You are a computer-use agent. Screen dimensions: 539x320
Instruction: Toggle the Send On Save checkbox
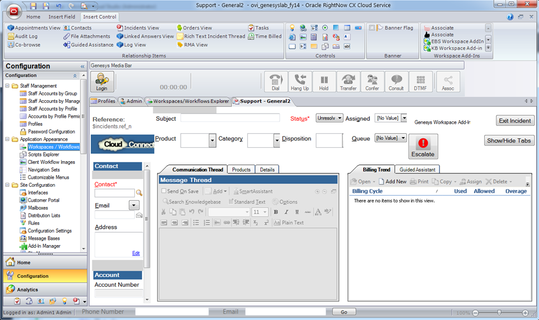(x=164, y=191)
